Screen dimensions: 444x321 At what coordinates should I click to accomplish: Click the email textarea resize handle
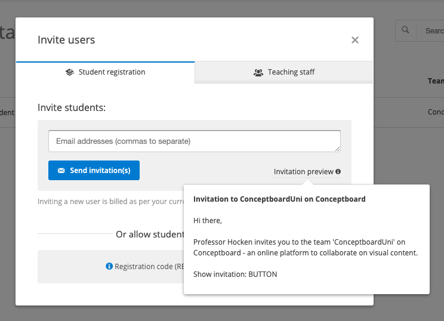337,149
